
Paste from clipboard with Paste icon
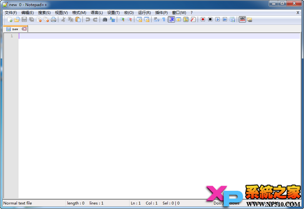[x=78, y=19]
